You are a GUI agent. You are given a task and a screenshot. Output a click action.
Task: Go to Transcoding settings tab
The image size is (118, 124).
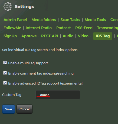[x=107, y=28]
